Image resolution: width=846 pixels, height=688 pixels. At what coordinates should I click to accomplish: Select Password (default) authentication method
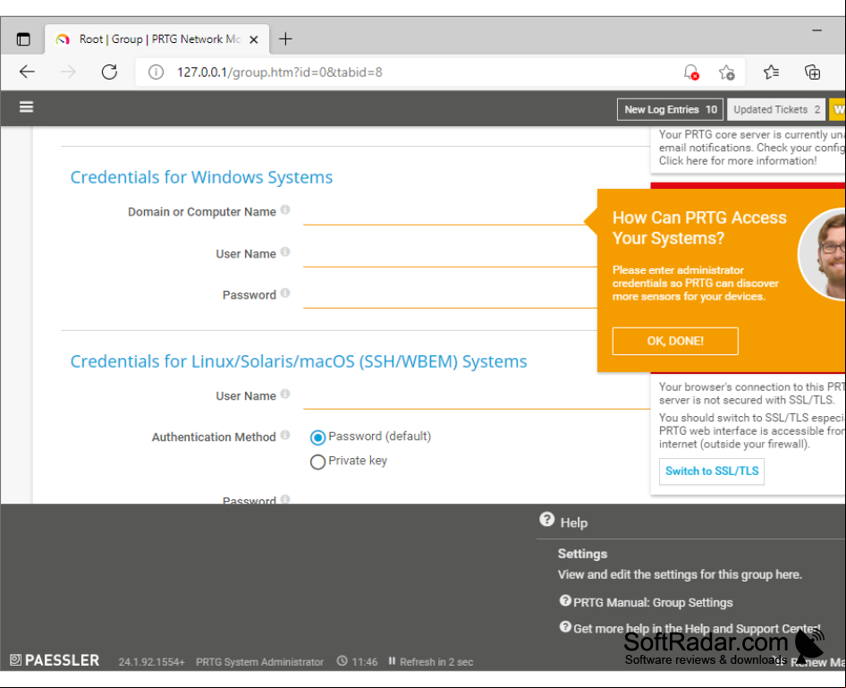pyautogui.click(x=317, y=437)
